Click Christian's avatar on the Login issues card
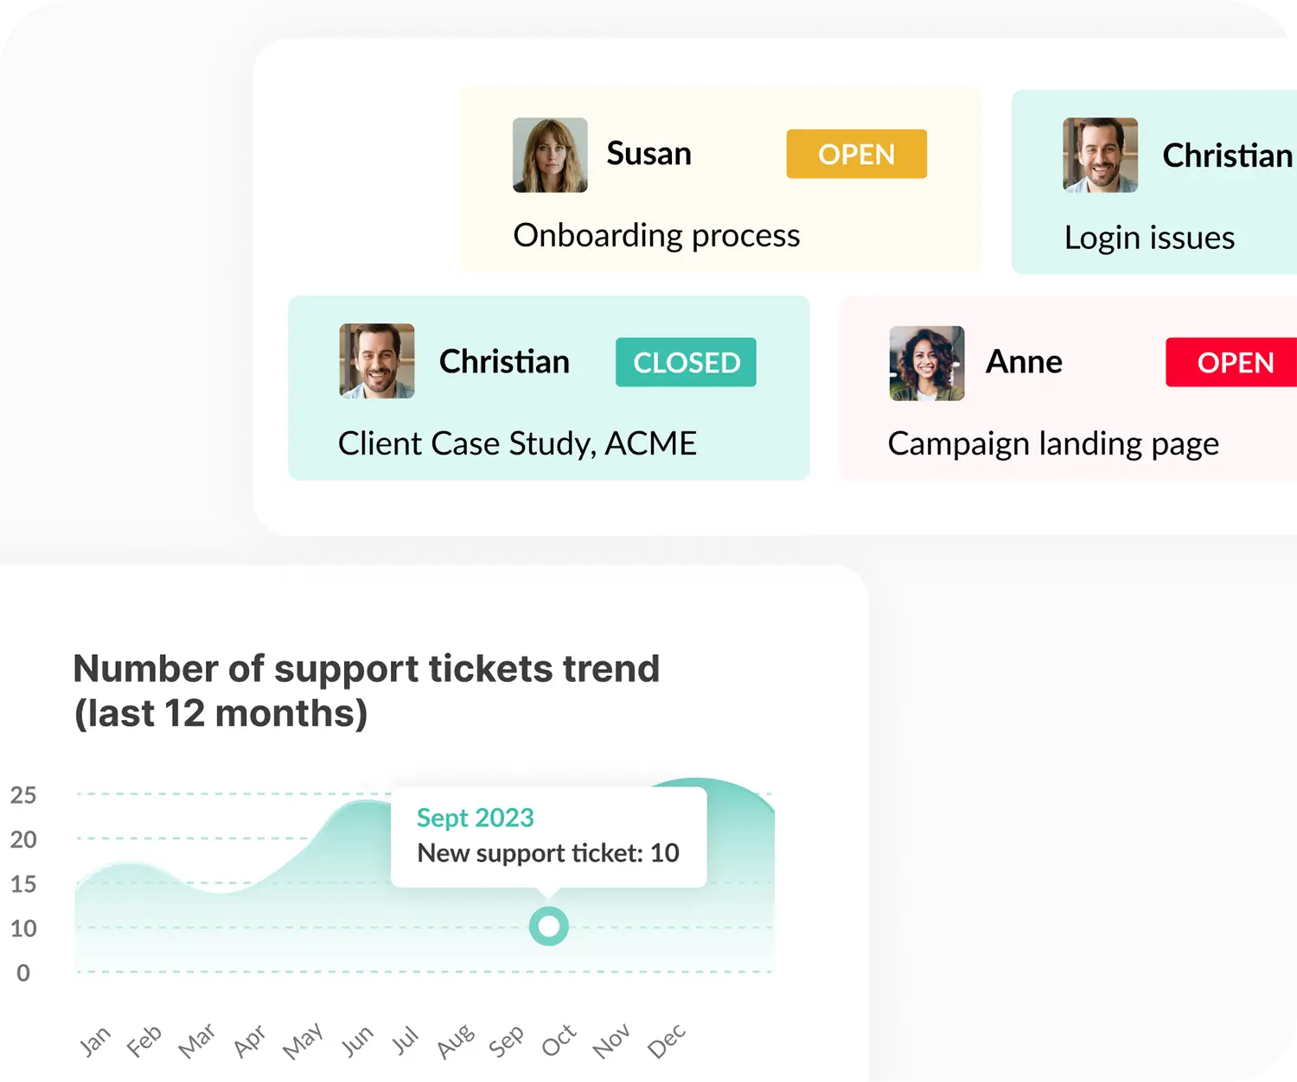This screenshot has height=1082, width=1297. 1100,156
